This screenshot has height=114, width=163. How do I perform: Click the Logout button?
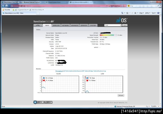tap(125, 25)
